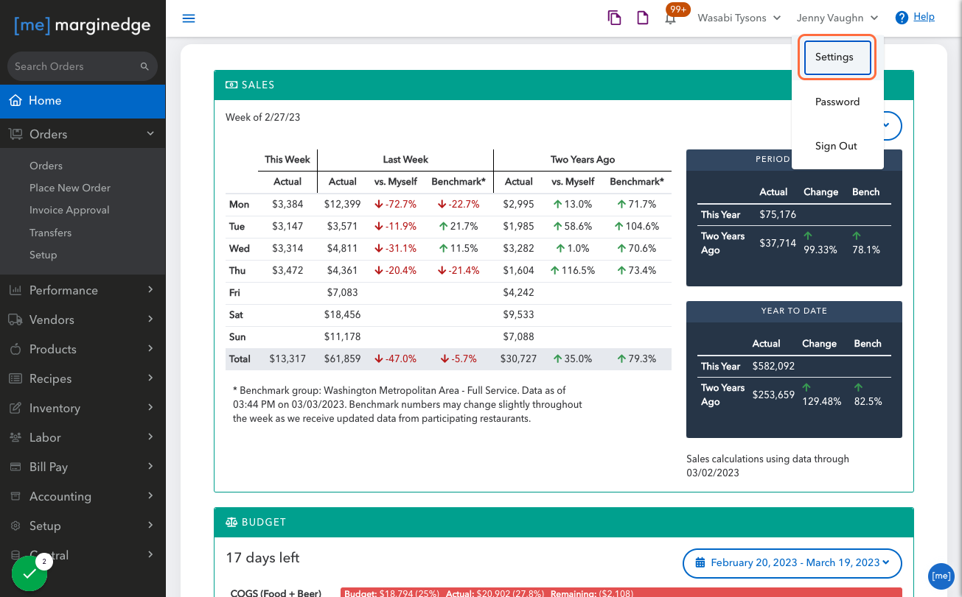Click the Help link

click(924, 17)
